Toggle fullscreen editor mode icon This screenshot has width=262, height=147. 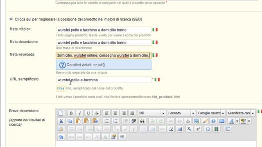point(228,129)
